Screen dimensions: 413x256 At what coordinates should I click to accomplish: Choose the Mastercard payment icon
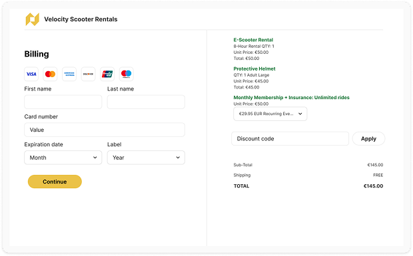[50, 74]
